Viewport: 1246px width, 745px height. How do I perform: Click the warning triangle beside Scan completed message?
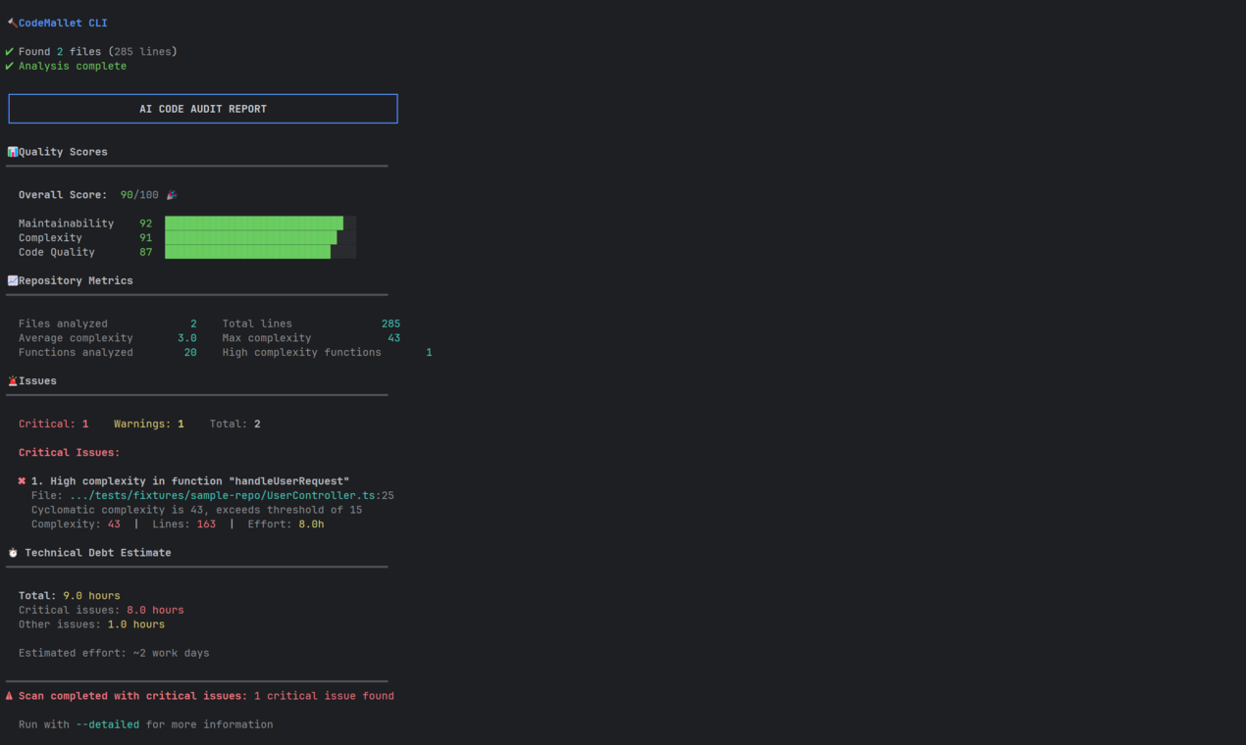12,695
